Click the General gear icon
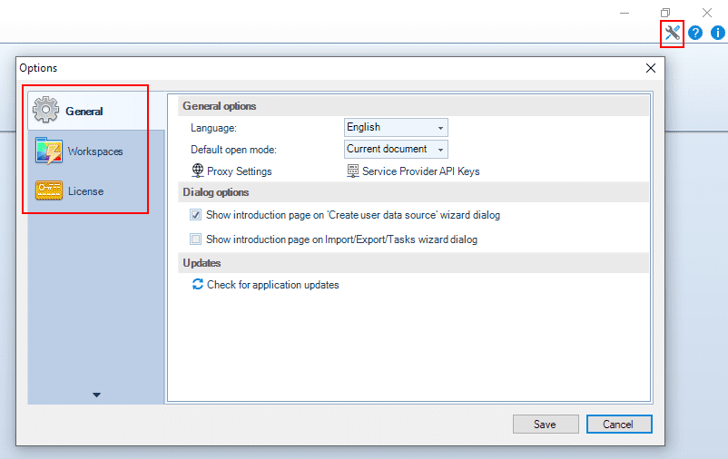728x459 pixels. (46, 111)
